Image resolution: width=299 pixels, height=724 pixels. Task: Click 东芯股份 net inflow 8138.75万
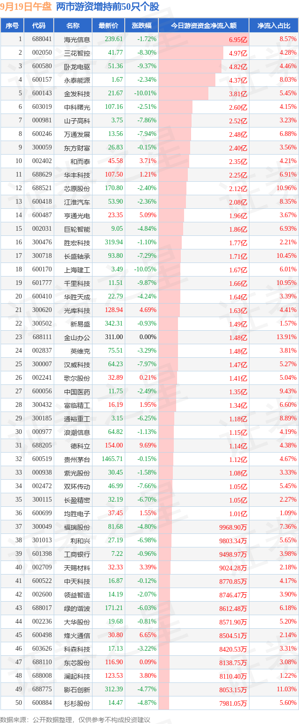tap(233, 663)
